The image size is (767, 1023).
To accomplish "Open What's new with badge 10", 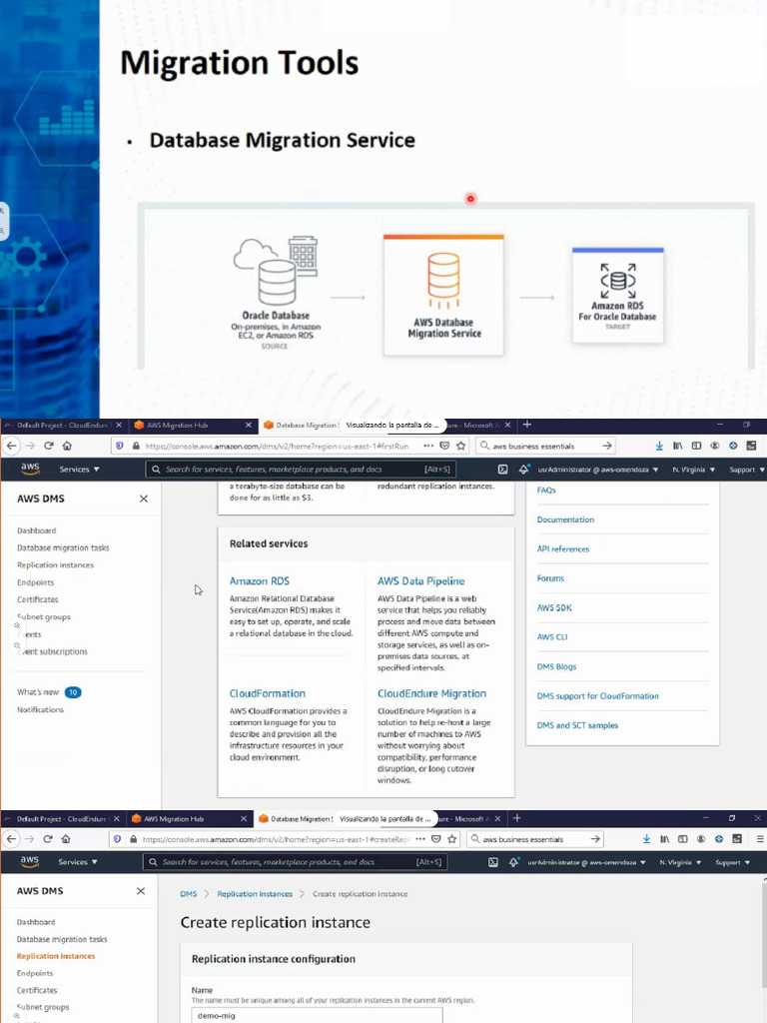I will tap(38, 692).
